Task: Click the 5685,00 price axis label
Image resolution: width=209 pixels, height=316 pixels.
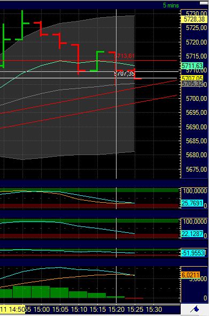Action: [196, 141]
